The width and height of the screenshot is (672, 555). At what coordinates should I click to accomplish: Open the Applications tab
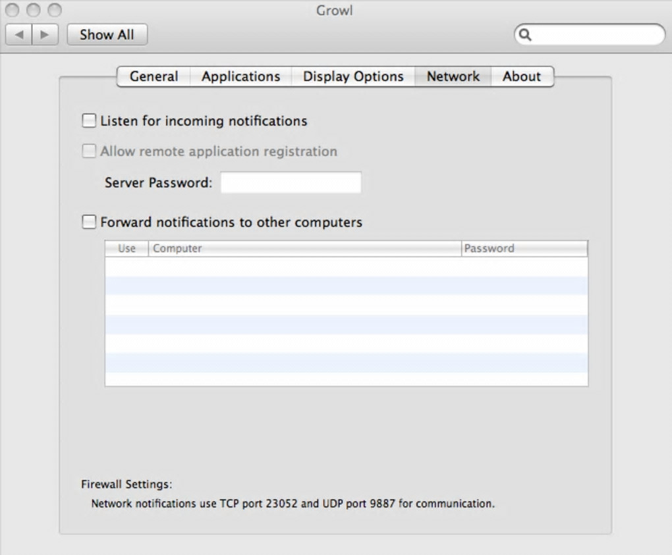[x=240, y=76]
